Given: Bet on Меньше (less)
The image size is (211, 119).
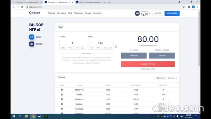Looking at the screenshot, I should (x=134, y=56).
